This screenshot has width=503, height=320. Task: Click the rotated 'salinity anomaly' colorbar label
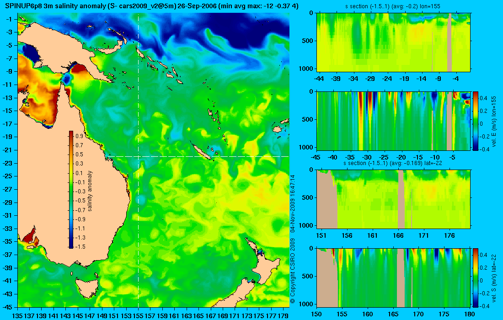click(90, 191)
